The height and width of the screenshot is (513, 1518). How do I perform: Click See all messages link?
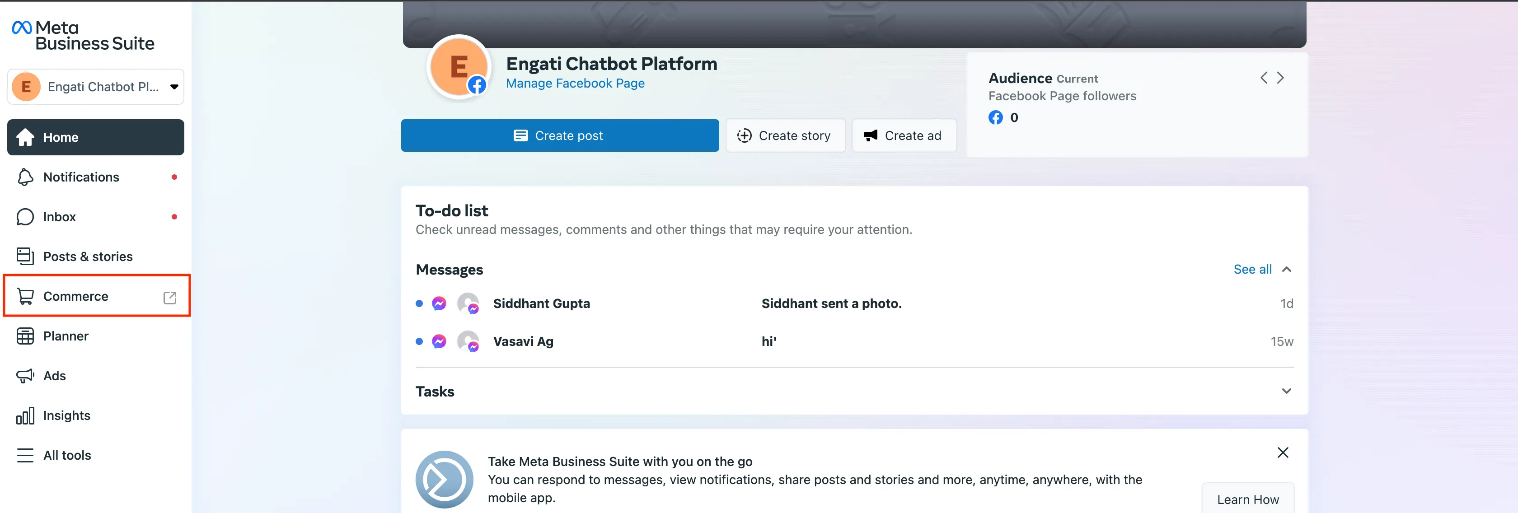(1252, 269)
